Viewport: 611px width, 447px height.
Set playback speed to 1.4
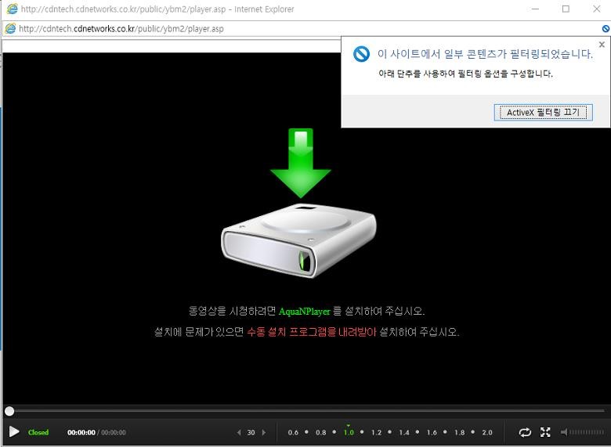coord(404,433)
